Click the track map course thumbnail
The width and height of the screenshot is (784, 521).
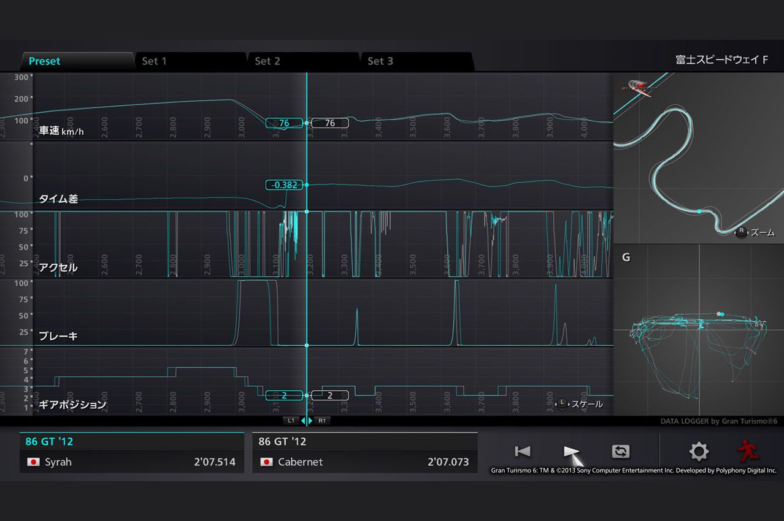point(698,158)
